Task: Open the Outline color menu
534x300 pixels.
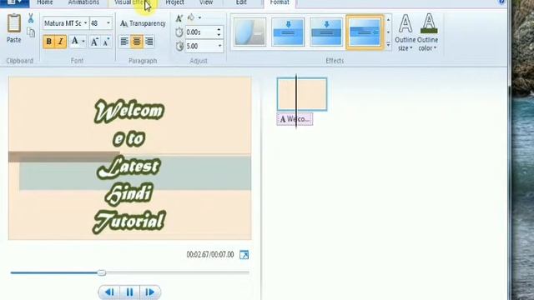Action: coord(428,32)
